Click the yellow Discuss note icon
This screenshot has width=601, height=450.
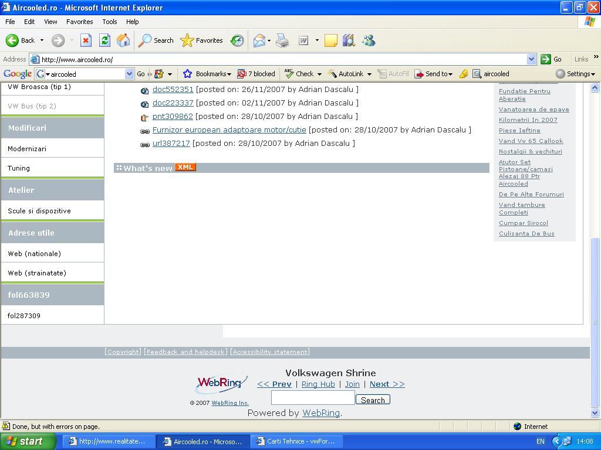[331, 40]
